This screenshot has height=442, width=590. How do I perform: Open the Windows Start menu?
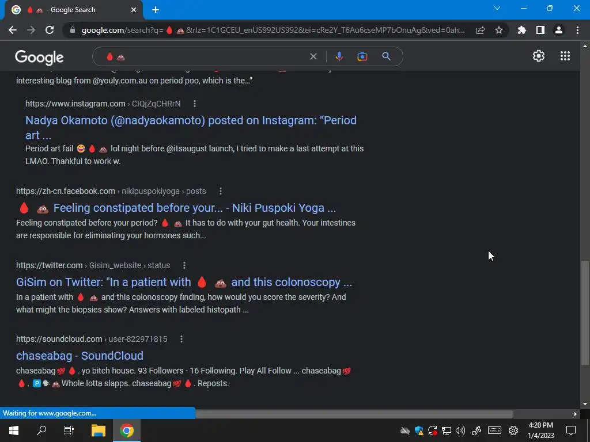(x=14, y=430)
